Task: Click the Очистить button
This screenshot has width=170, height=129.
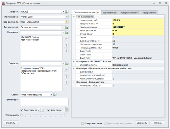Action: tap(11, 123)
